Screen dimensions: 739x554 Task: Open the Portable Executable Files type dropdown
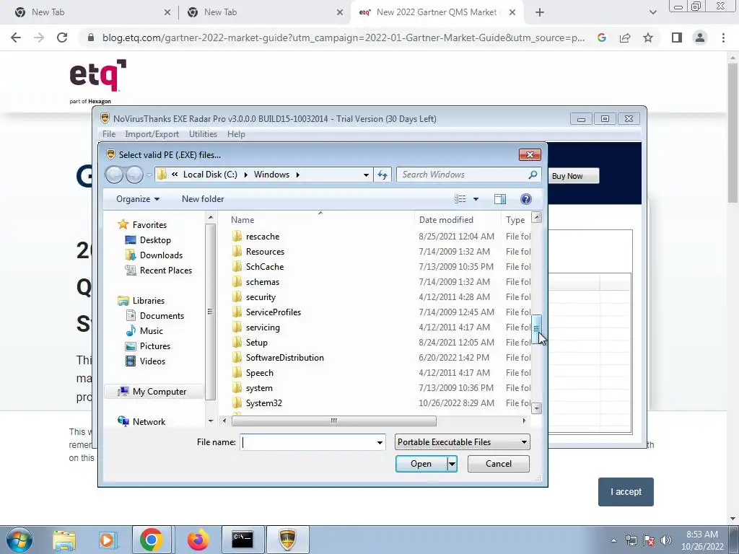[x=463, y=442]
